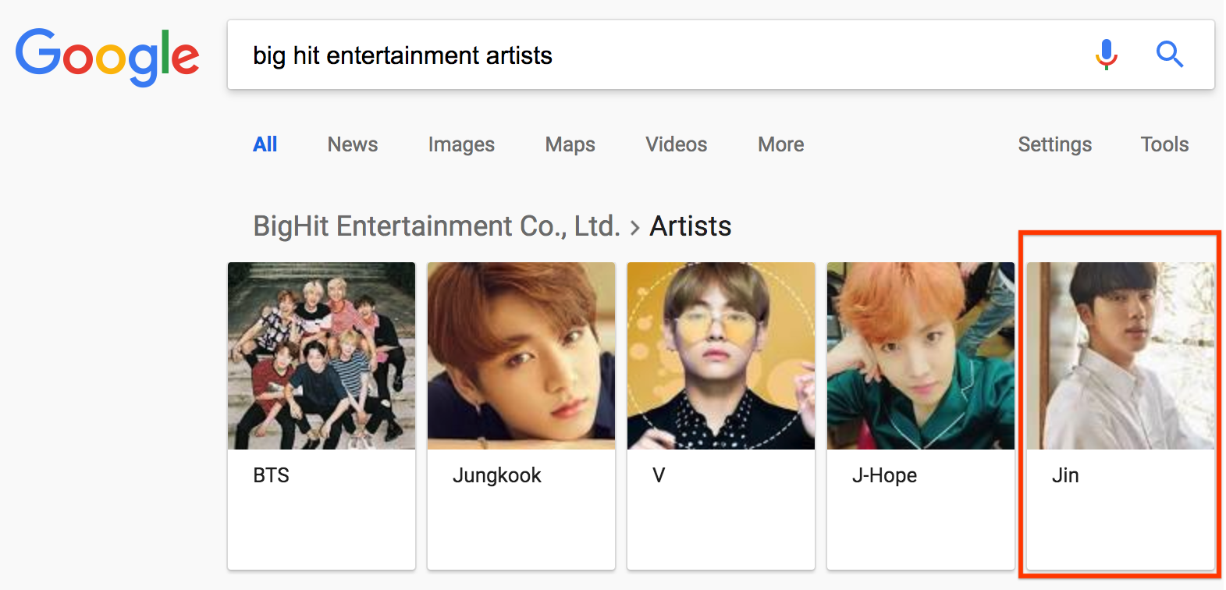1226x590 pixels.
Task: Open the search Tools options
Action: (x=1164, y=144)
